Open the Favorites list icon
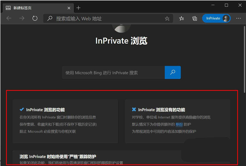Screen dimensions: 246x166 (x=182, y=18)
